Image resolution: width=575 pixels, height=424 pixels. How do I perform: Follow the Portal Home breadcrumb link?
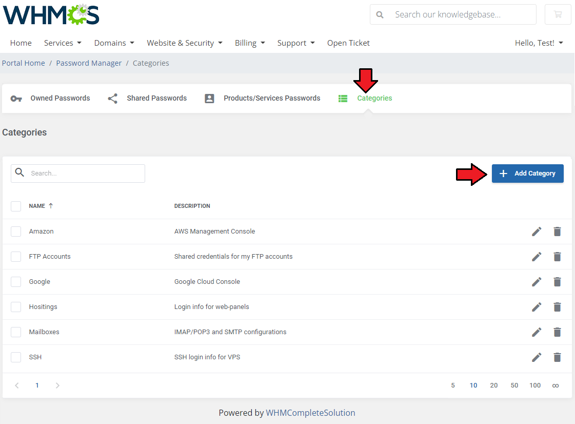click(24, 63)
